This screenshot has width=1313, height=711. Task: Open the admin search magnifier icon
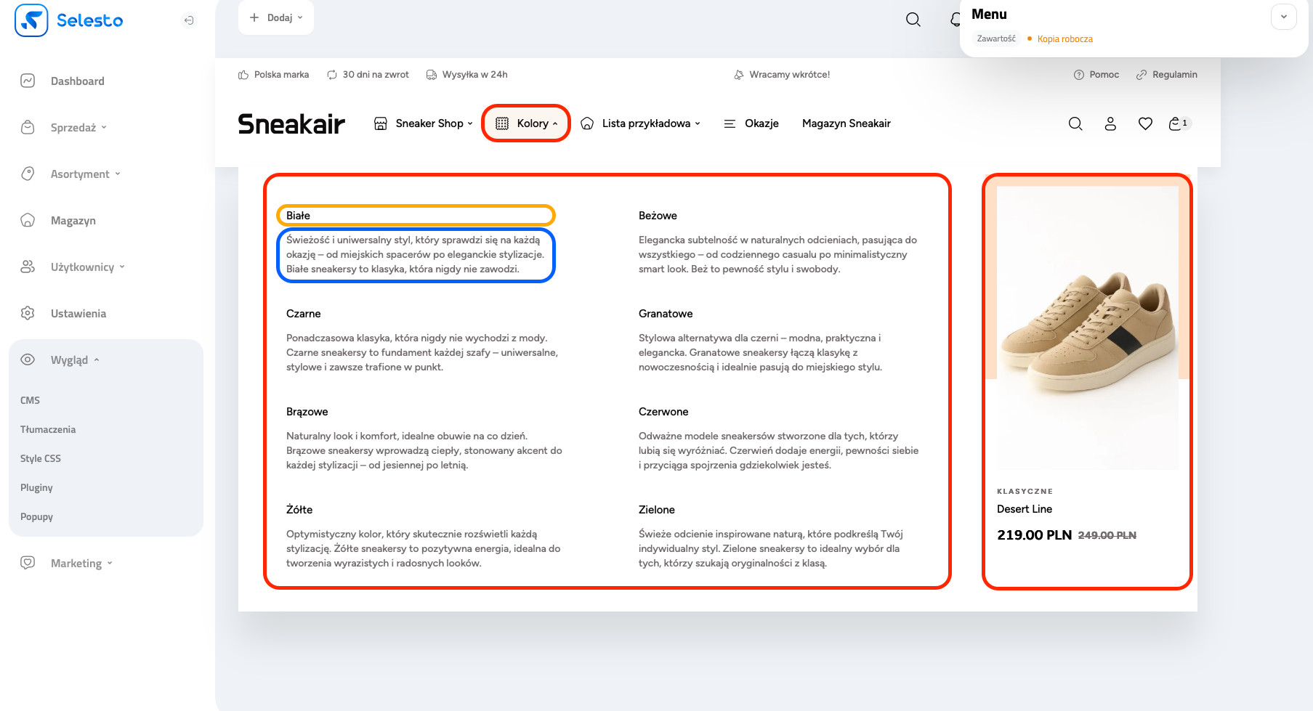(x=913, y=20)
